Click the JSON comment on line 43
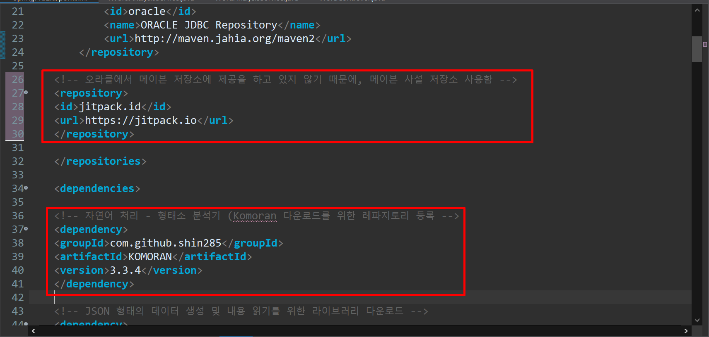The width and height of the screenshot is (709, 337). 241,311
